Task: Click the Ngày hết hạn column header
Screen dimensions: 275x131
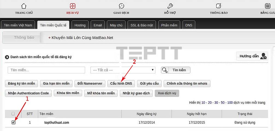Action: coord(196,114)
